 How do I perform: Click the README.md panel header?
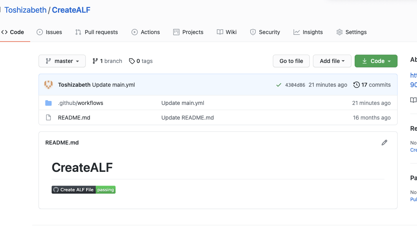(62, 143)
